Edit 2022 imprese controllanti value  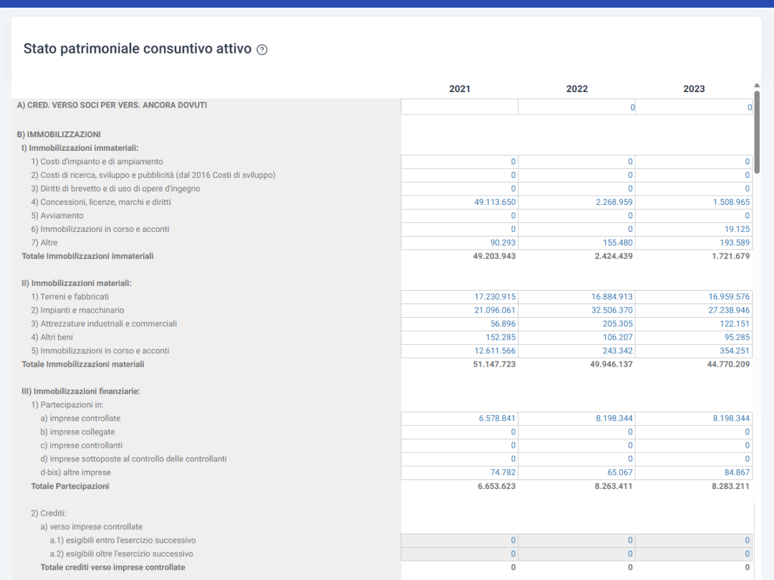(x=577, y=446)
